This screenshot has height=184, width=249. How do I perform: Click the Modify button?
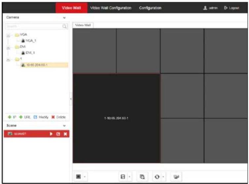click(41, 117)
